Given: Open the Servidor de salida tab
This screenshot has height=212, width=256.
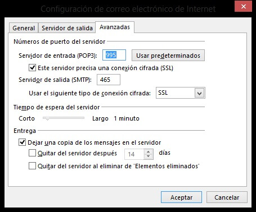Looking at the screenshot, I should [x=67, y=28].
